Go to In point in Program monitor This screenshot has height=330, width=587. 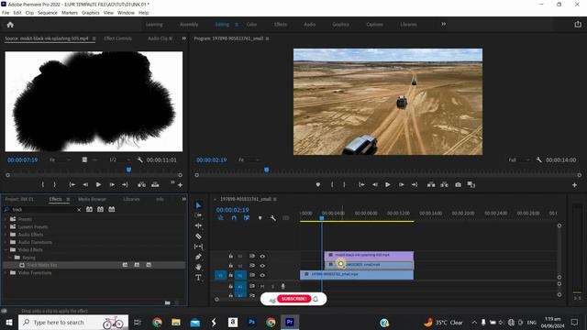tap(361, 185)
